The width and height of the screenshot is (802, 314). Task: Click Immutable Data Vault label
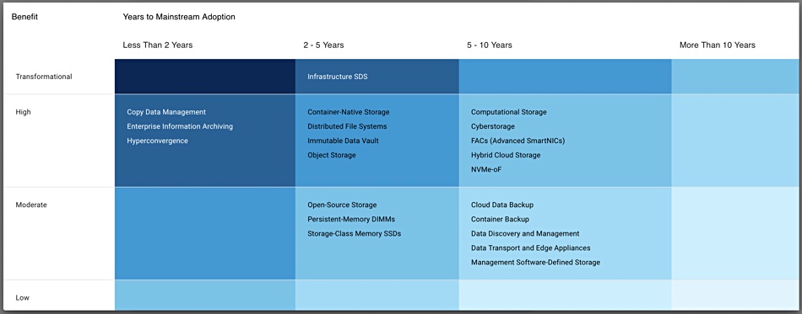344,141
